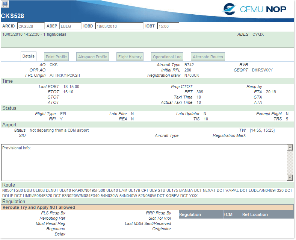Click the Provisional Info vertical scrollbar track
The image size is (296, 240).
tap(290, 163)
